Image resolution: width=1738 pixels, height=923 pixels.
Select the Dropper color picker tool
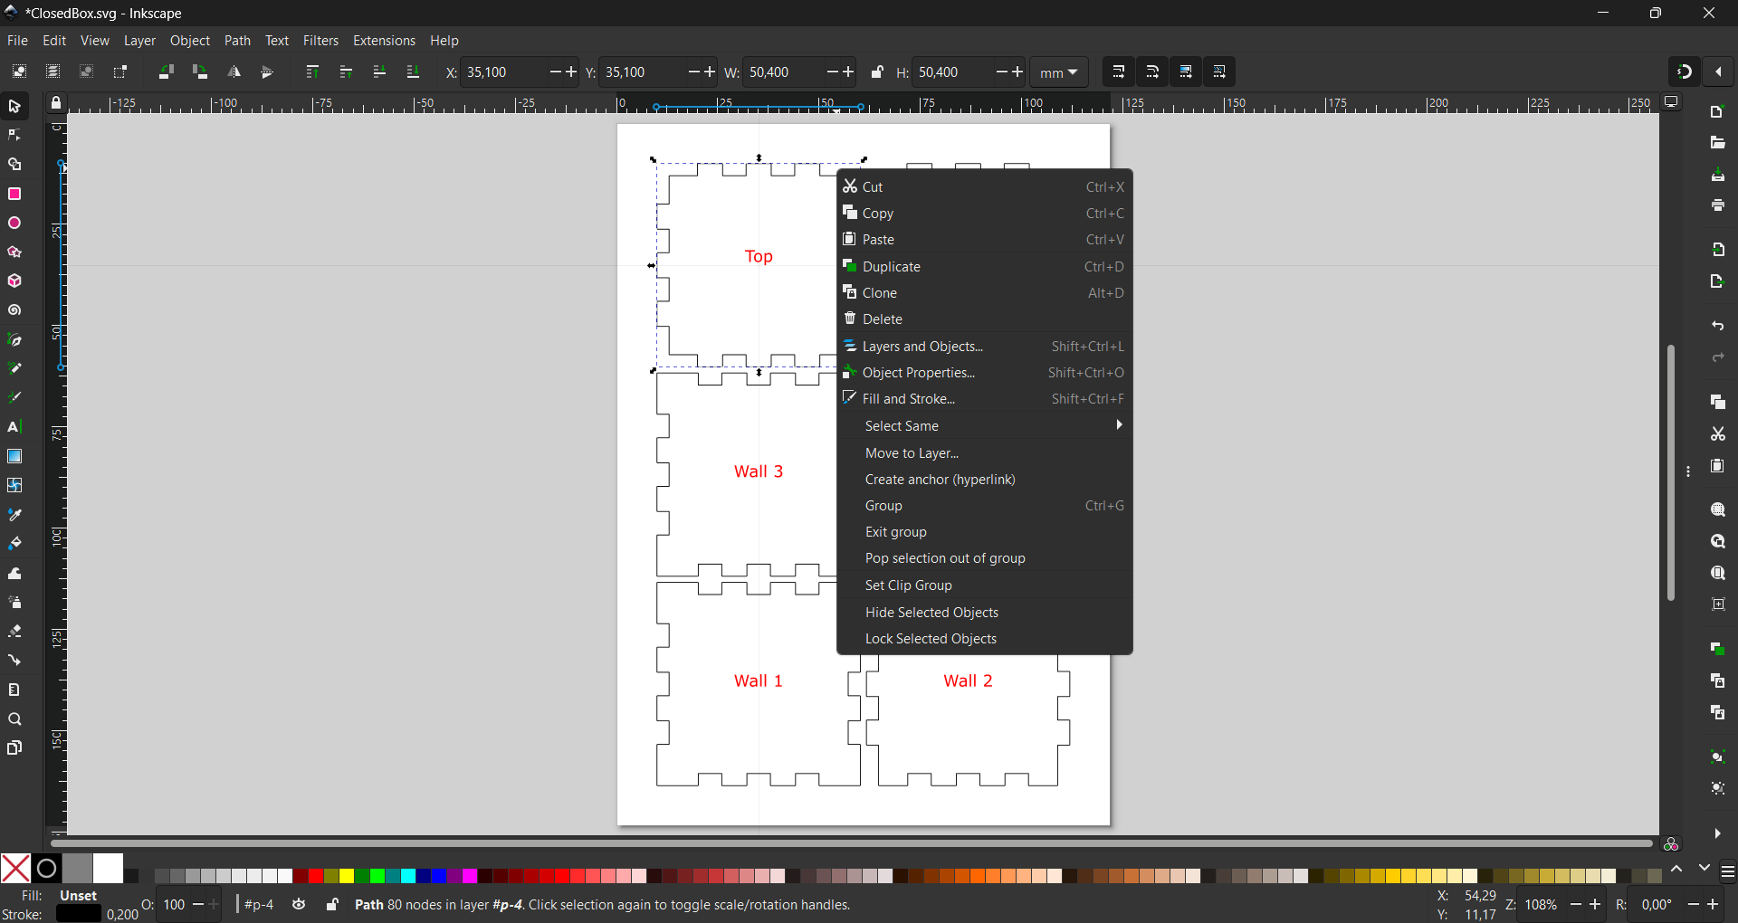point(14,515)
